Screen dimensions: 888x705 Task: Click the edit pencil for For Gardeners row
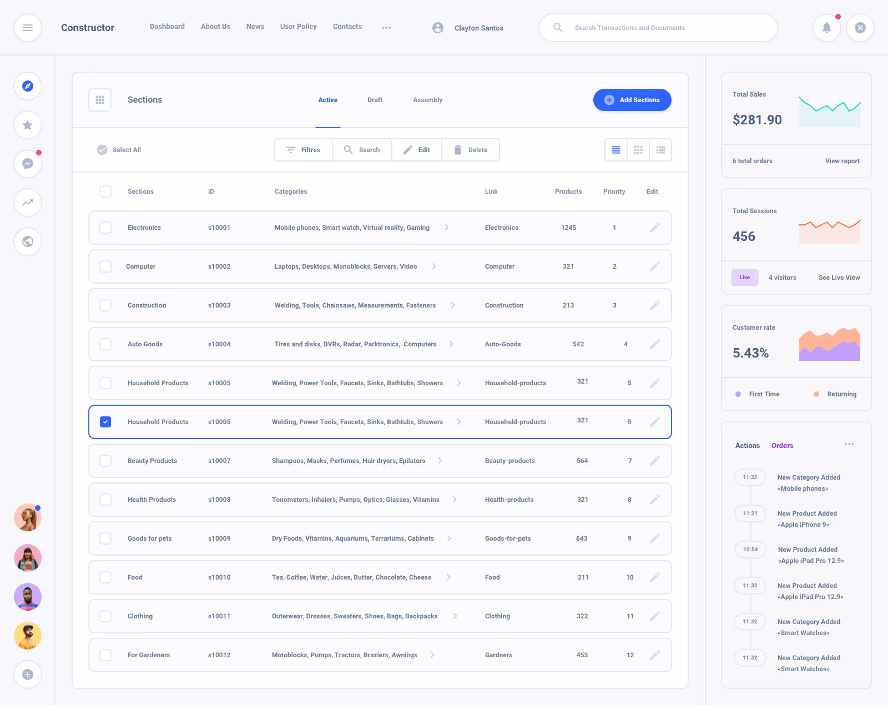655,655
